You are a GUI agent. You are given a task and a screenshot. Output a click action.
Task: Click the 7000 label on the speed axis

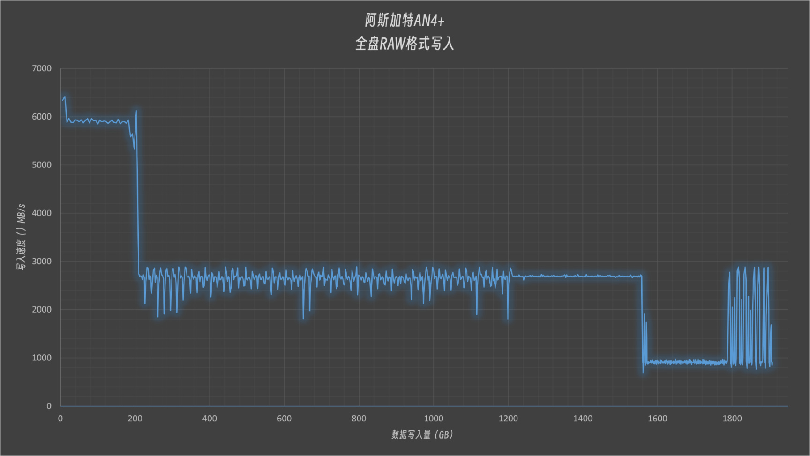click(x=42, y=68)
